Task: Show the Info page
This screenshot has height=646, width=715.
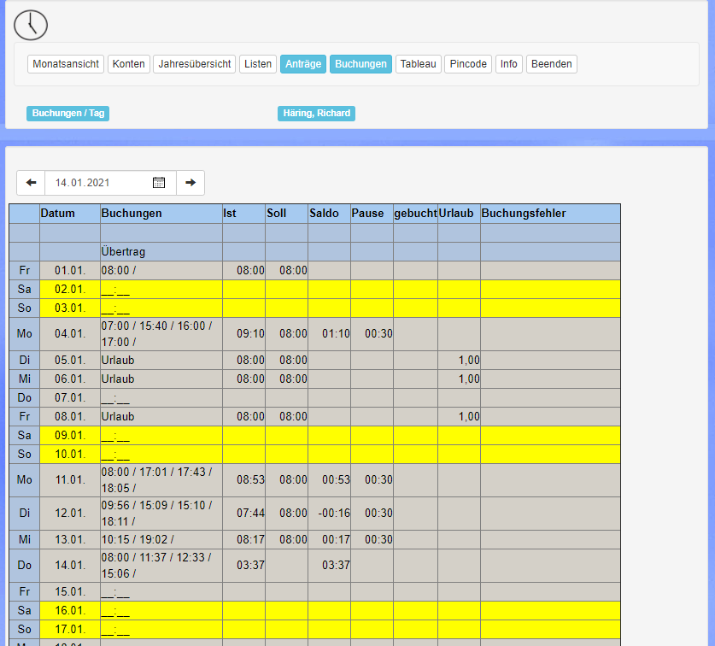Action: pos(509,64)
